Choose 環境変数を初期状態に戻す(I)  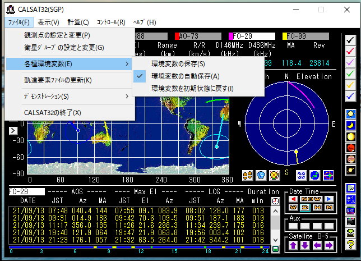click(x=198, y=89)
